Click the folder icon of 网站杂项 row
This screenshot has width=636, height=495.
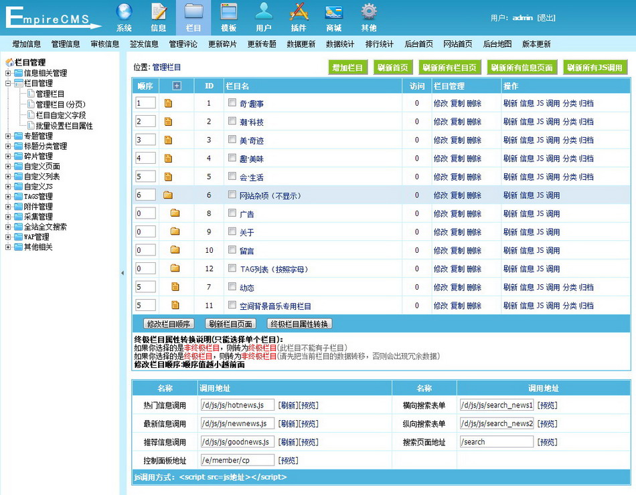tap(168, 195)
